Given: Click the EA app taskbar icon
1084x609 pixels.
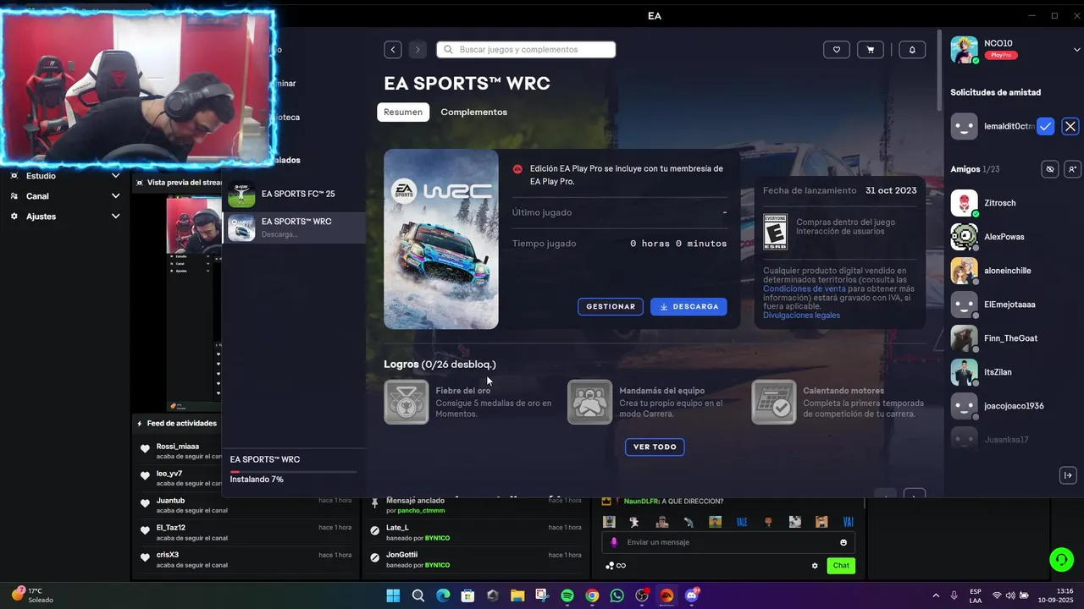Looking at the screenshot, I should (x=666, y=595).
